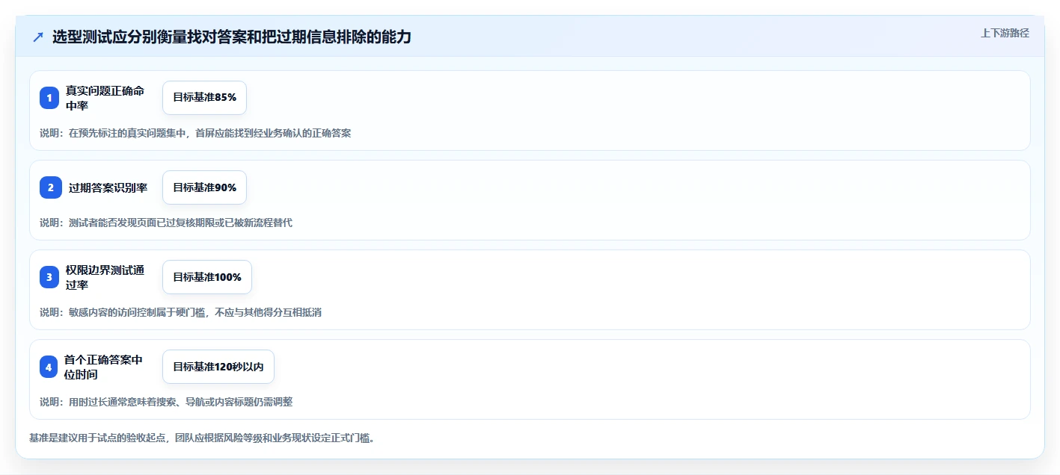Select the 首个正确答案中位时间 title

(103, 367)
